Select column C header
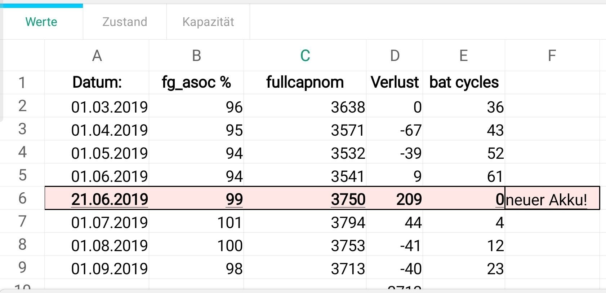Viewport: 606px width, 293px height. (x=305, y=56)
